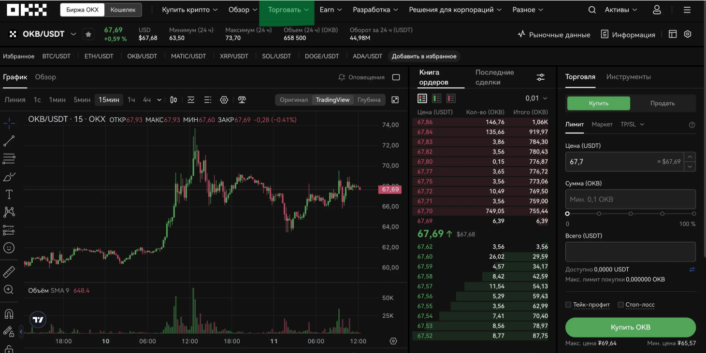The image size is (706, 353).
Task: Click the candlestick chart type icon
Action: pos(173,100)
